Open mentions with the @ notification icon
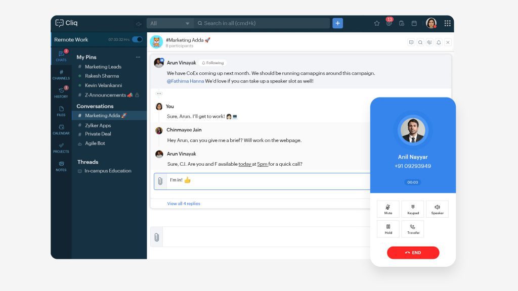This screenshot has height=291, width=518. tap(388, 23)
